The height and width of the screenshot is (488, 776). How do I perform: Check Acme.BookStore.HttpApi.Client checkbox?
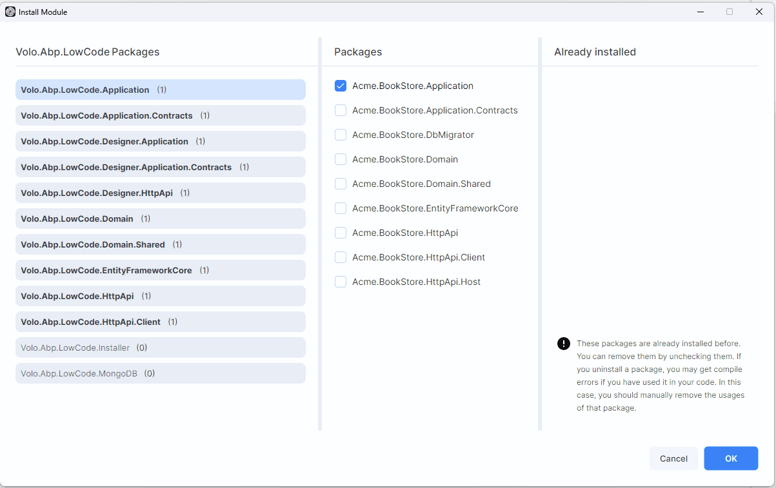point(341,257)
